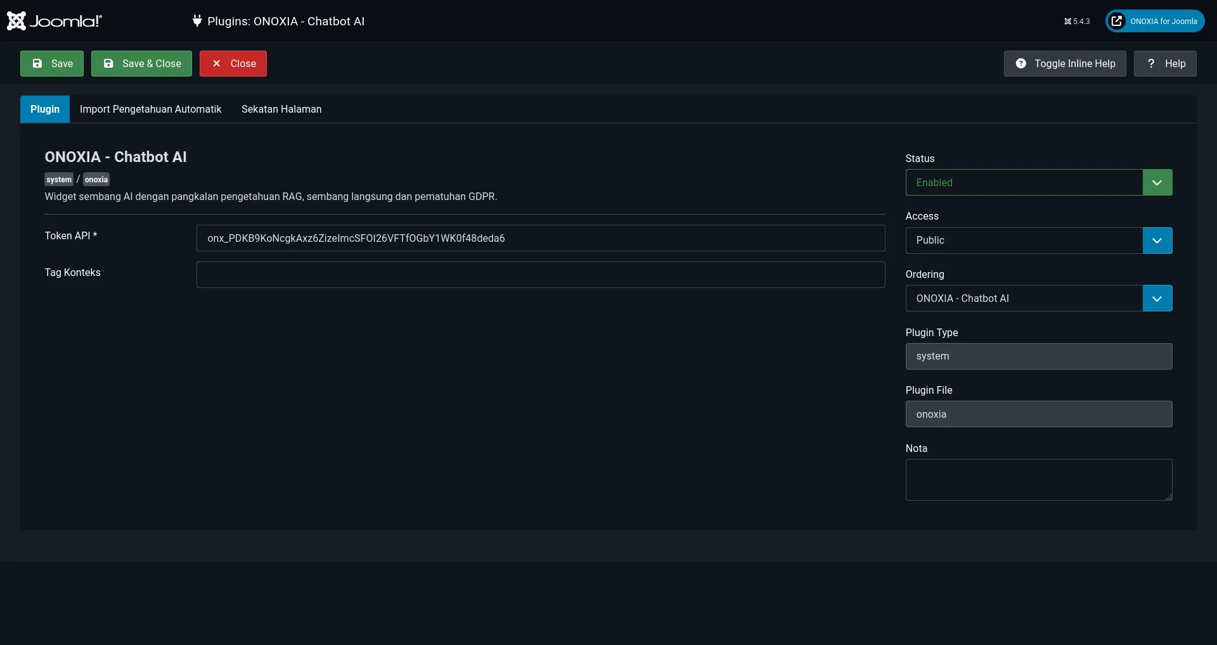
Task: Click the 'Ordering' label
Action: click(x=925, y=274)
